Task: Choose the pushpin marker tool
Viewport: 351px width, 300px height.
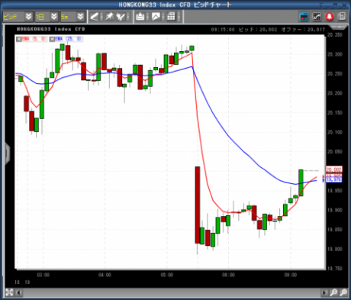Action: point(109,17)
